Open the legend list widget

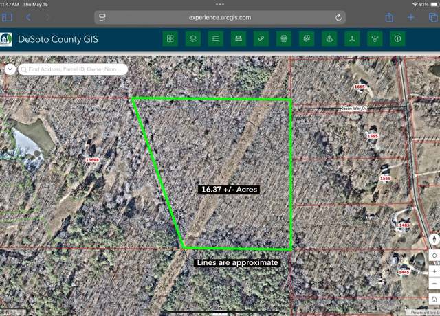point(216,38)
